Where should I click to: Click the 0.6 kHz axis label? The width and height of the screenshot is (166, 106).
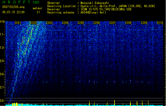pos(2,101)
